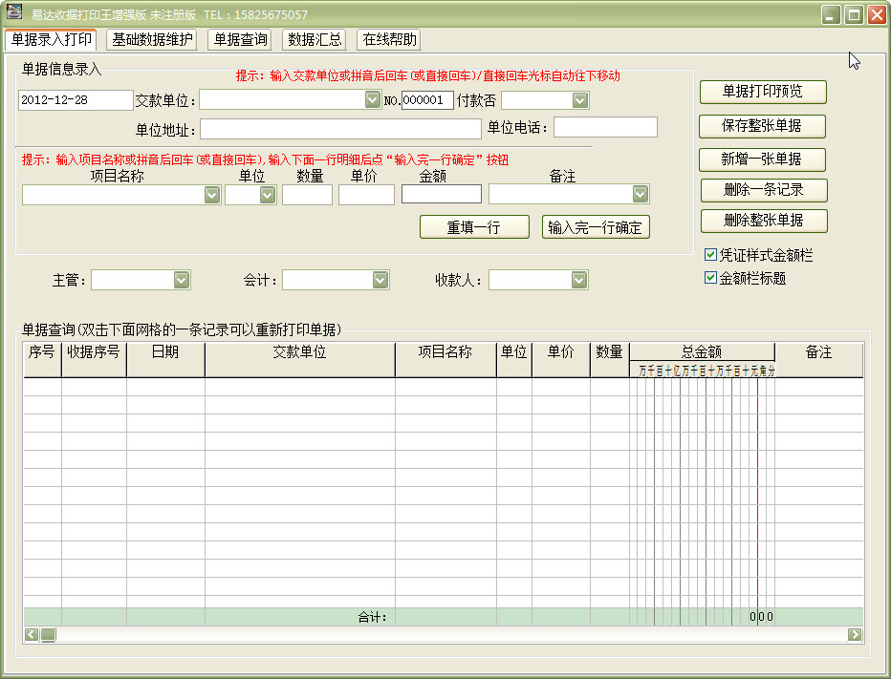Click the date field 2012-12-28
Image resolution: width=891 pixels, height=679 pixels.
coord(76,100)
